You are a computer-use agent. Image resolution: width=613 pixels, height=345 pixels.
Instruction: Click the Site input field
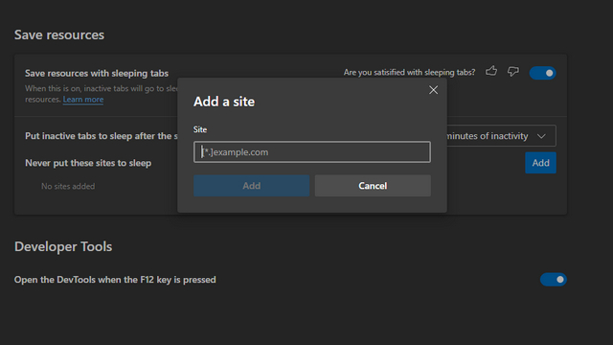click(312, 151)
